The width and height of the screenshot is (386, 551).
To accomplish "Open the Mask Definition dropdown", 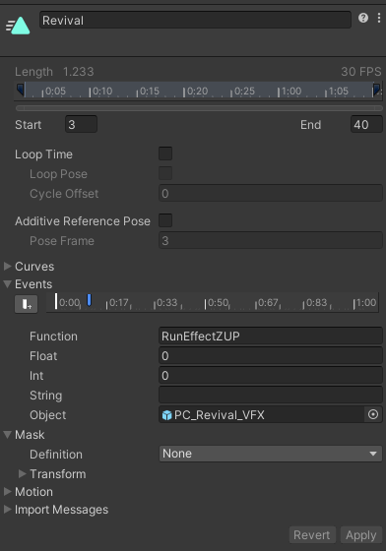I will click(271, 454).
